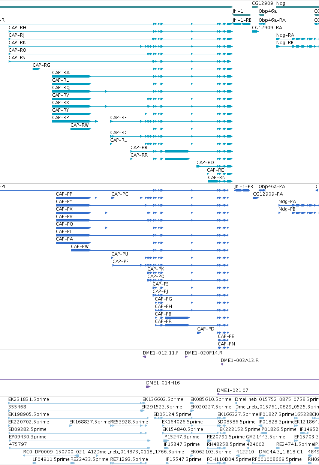Select the CAP-PX protein label
Viewport: 319px width, 465px height.
click(x=64, y=209)
